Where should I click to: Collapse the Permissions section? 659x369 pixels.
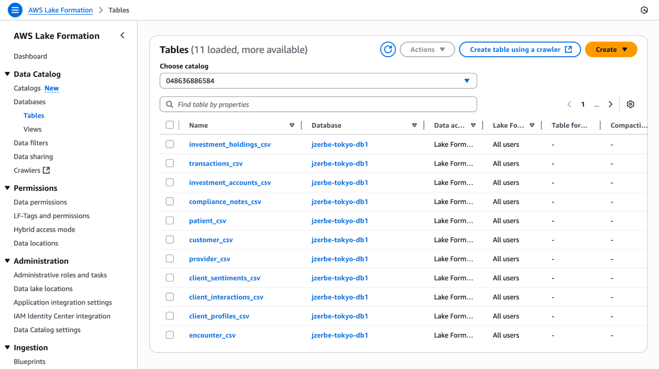7,188
